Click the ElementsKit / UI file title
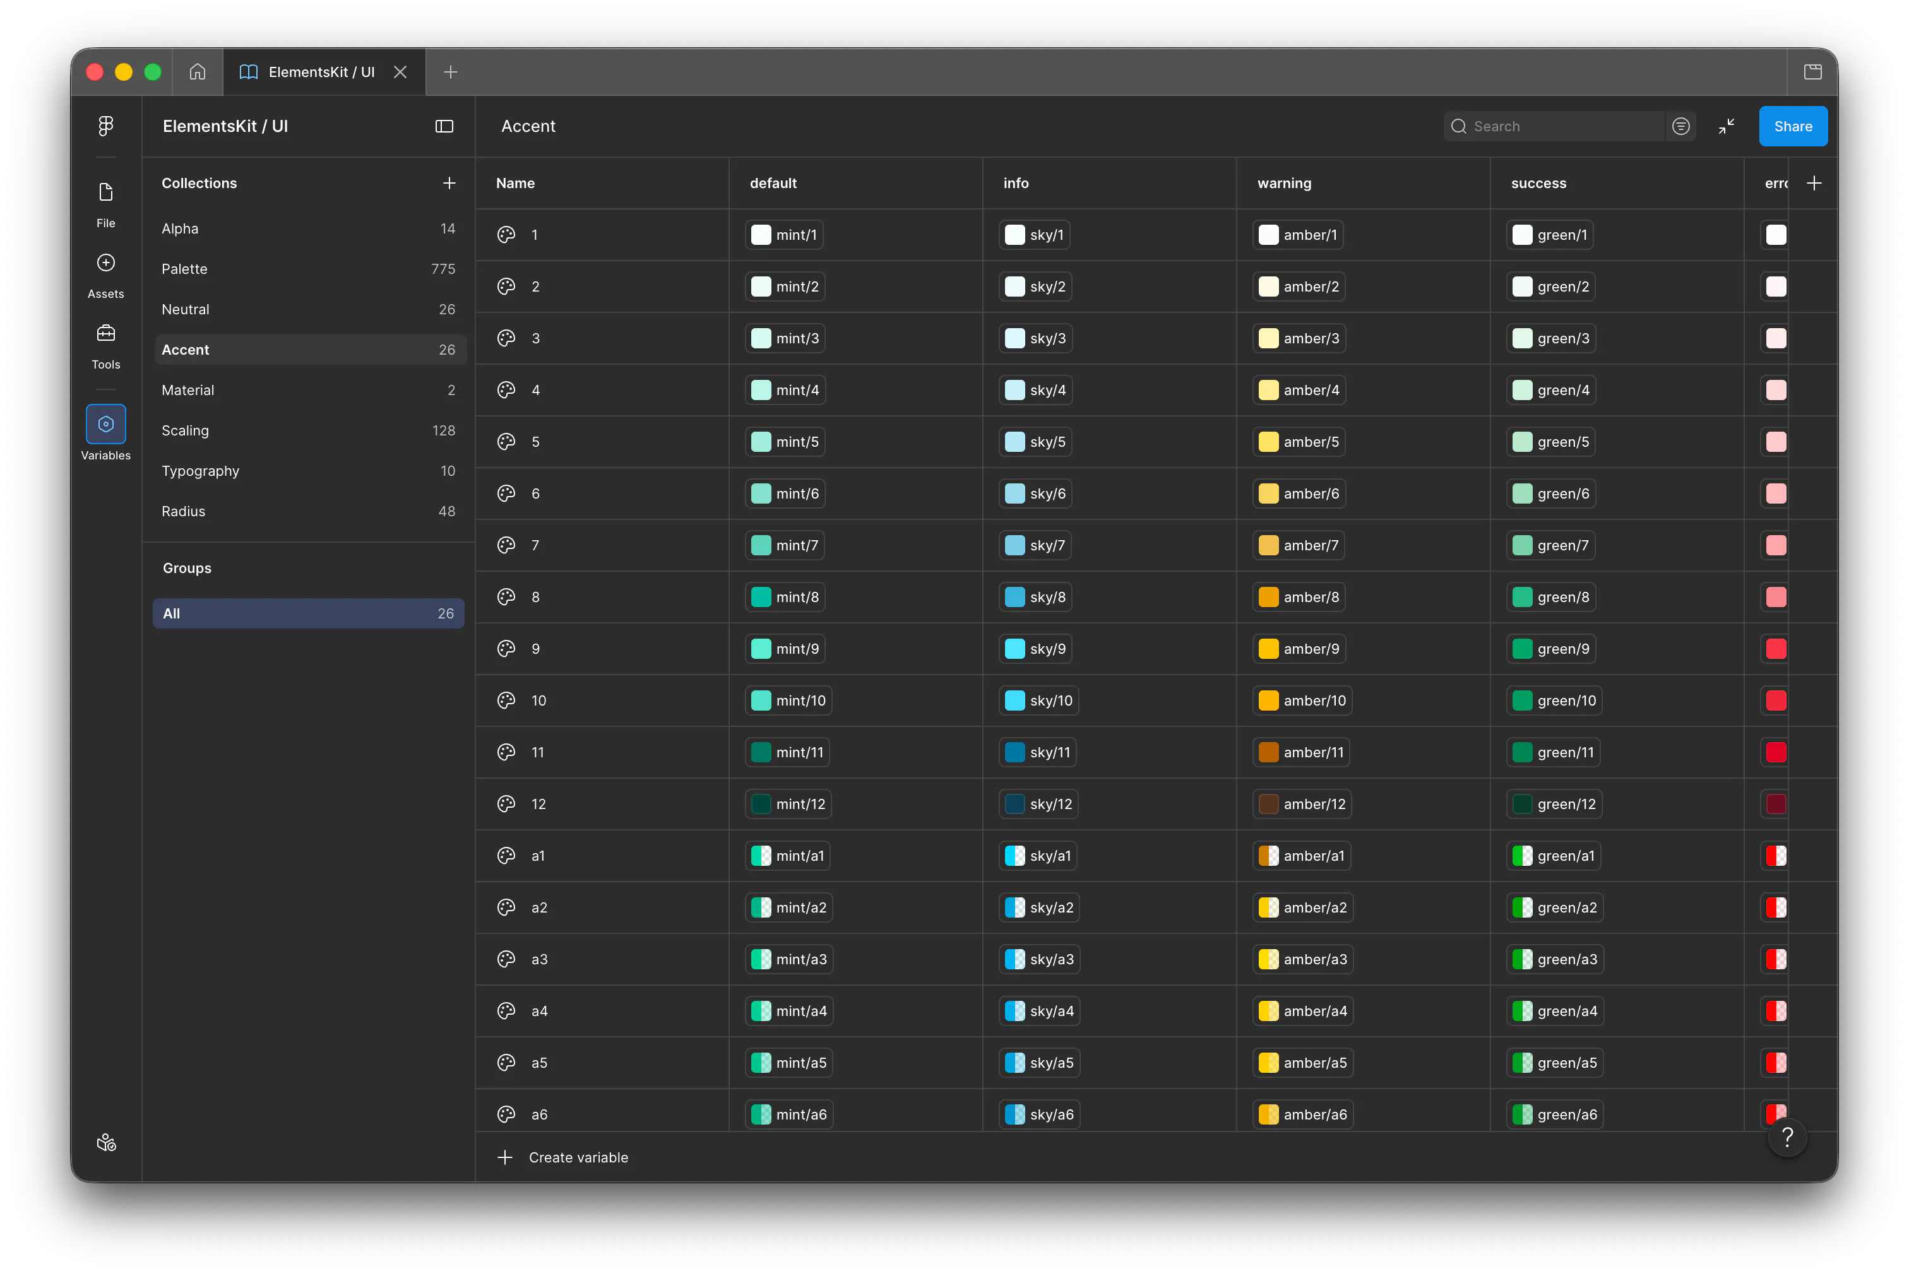Viewport: 1909px width, 1276px height. point(225,126)
